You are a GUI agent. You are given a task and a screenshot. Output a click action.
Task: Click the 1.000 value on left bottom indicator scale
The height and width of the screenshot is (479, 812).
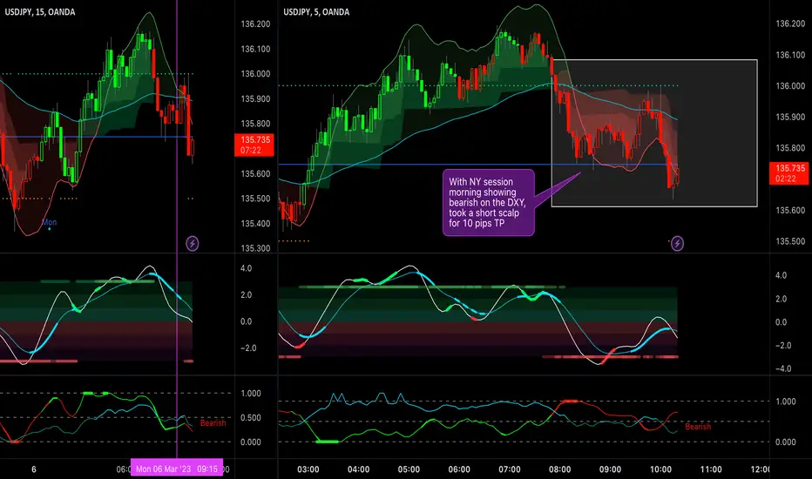251,394
